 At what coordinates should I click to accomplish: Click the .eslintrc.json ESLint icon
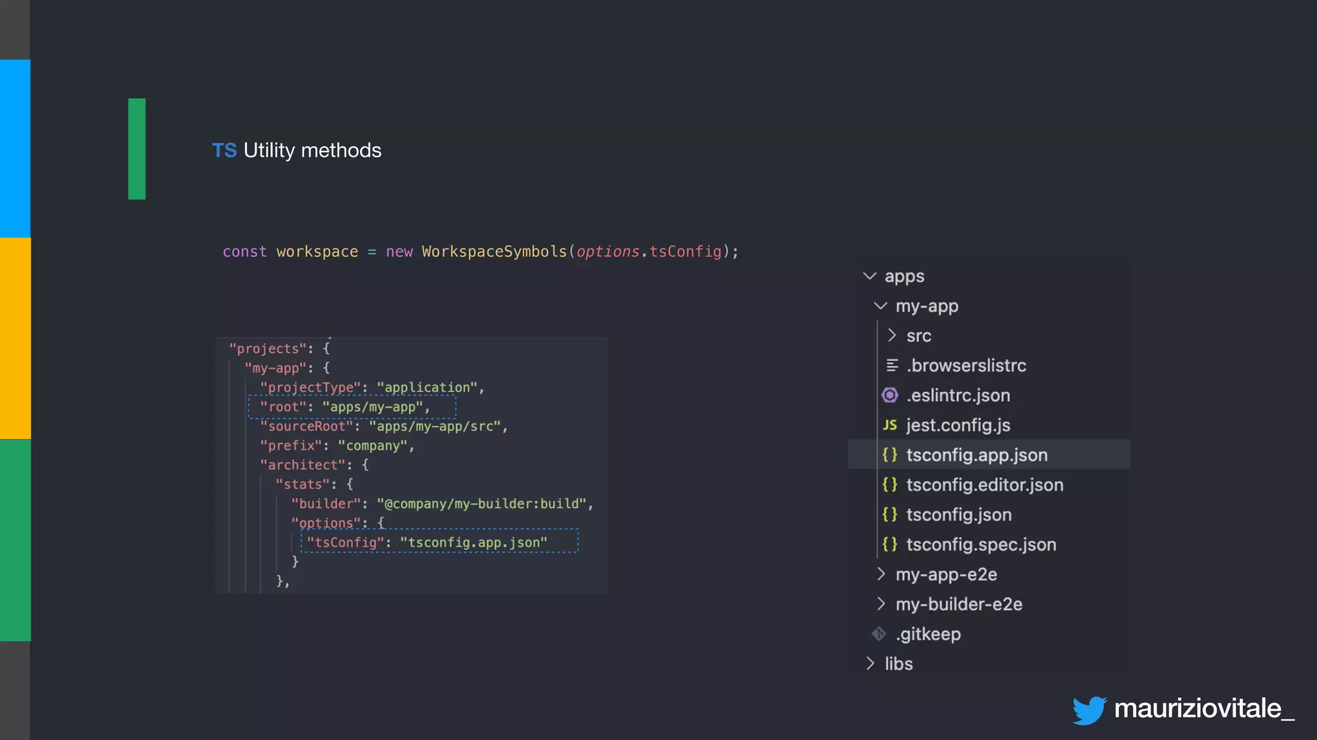pos(890,395)
